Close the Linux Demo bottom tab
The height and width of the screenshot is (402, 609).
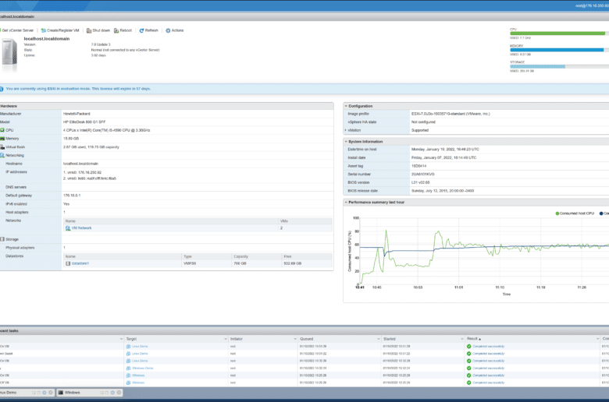click(x=51, y=393)
